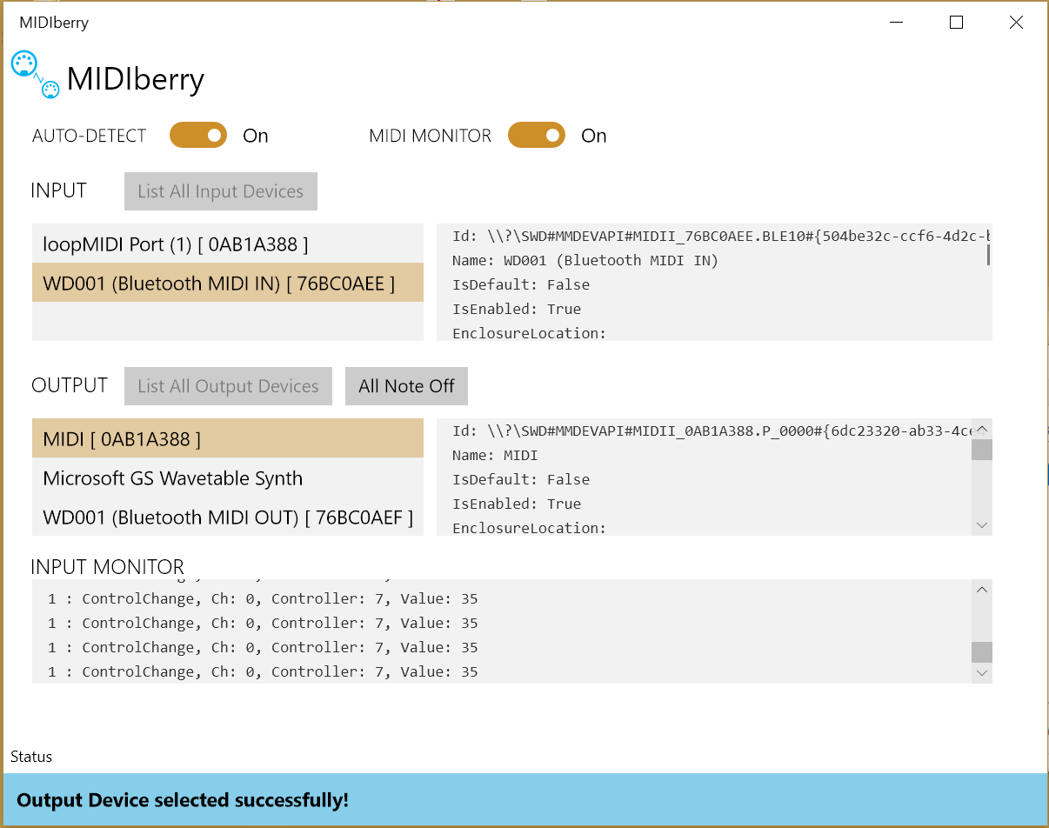Click output details scrollbar up arrow
Screen dimensions: 1049x828
pyautogui.click(x=982, y=430)
